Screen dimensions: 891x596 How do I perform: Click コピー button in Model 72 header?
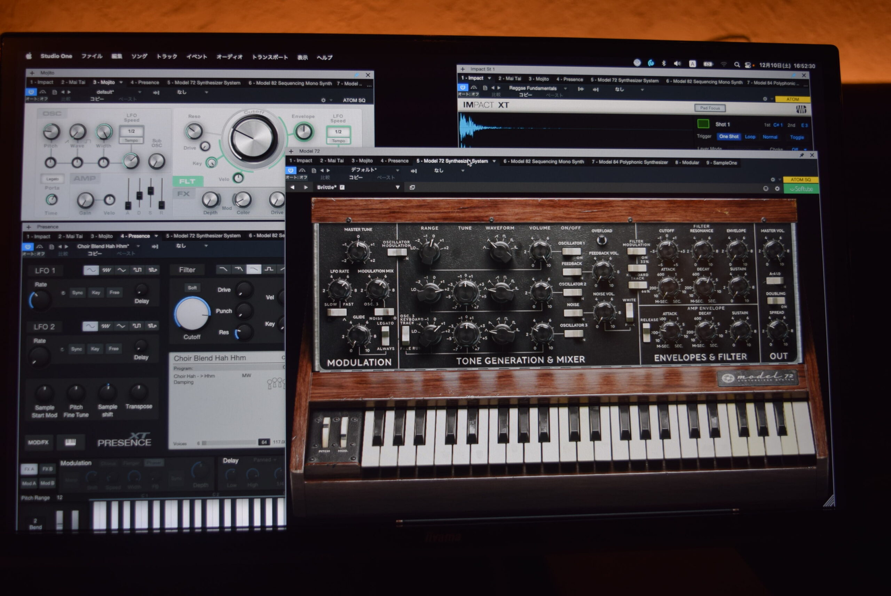pos(356,178)
